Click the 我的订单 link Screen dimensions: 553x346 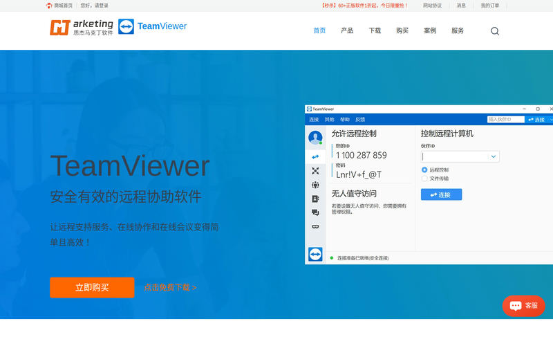pyautogui.click(x=490, y=6)
